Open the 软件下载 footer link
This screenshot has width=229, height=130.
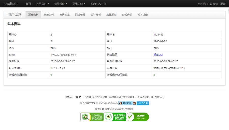pos(99,109)
